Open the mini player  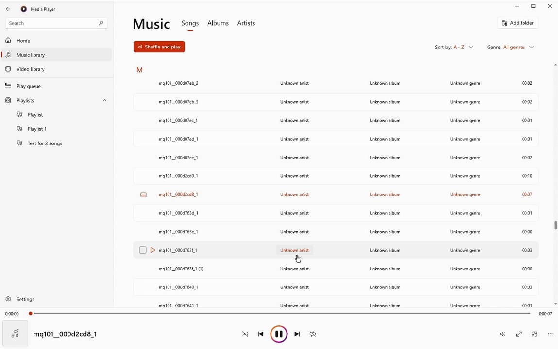pyautogui.click(x=535, y=334)
